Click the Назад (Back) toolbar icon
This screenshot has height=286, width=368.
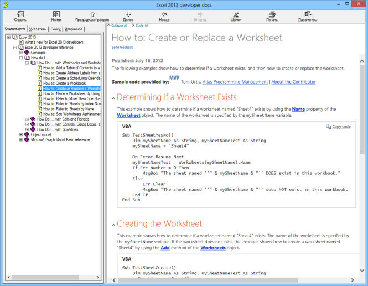(164, 14)
